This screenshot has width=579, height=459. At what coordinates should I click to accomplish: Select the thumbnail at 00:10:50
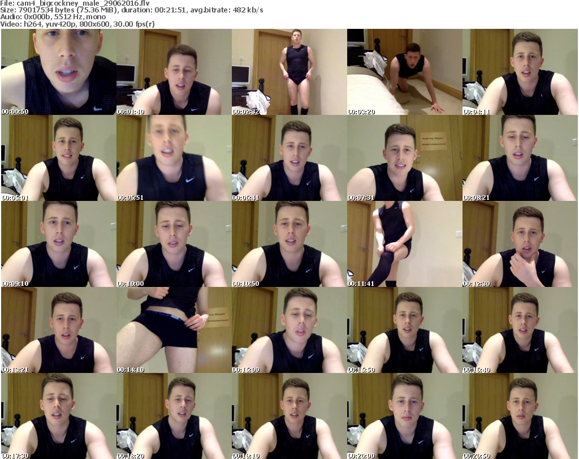(289, 244)
